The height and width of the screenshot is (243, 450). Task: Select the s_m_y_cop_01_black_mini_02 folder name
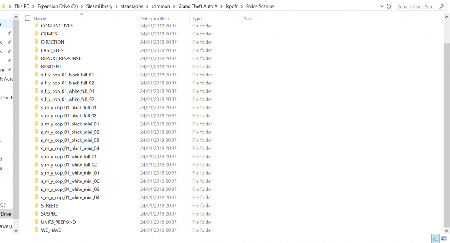(70, 132)
